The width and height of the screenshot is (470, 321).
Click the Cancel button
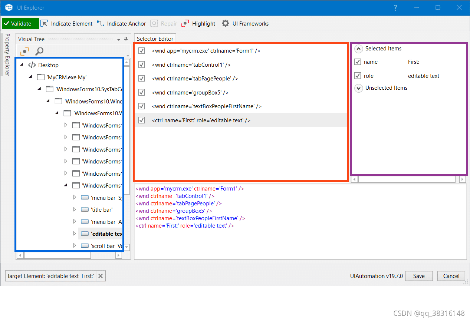tap(451, 276)
